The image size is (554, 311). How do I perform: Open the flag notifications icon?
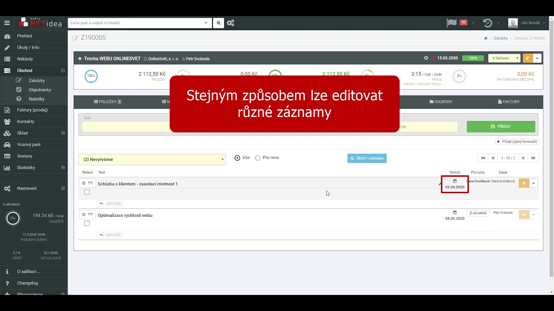(451, 23)
